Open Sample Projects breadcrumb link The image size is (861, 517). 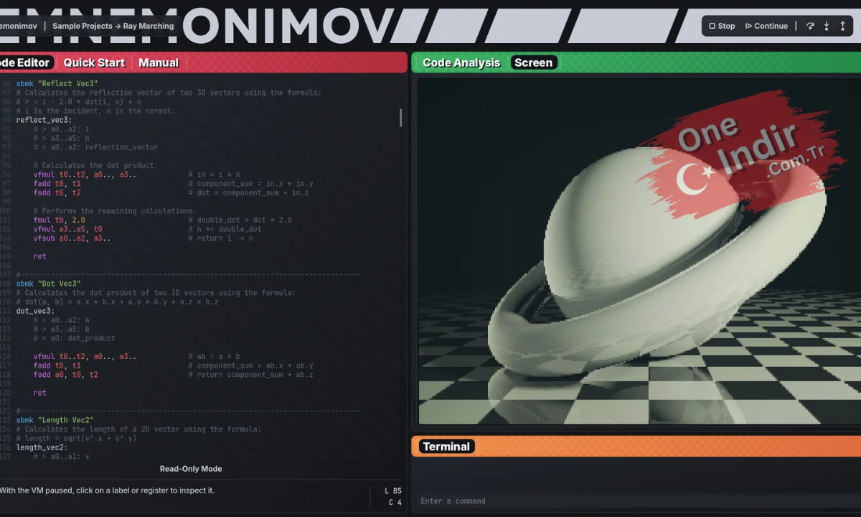[x=83, y=26]
